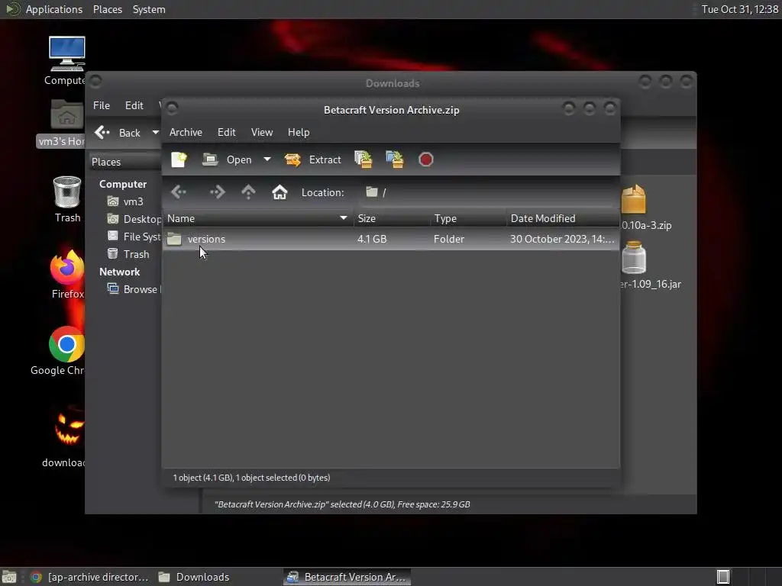
Task: Expand the Open recent archives dropdown arrow
Action: (267, 159)
